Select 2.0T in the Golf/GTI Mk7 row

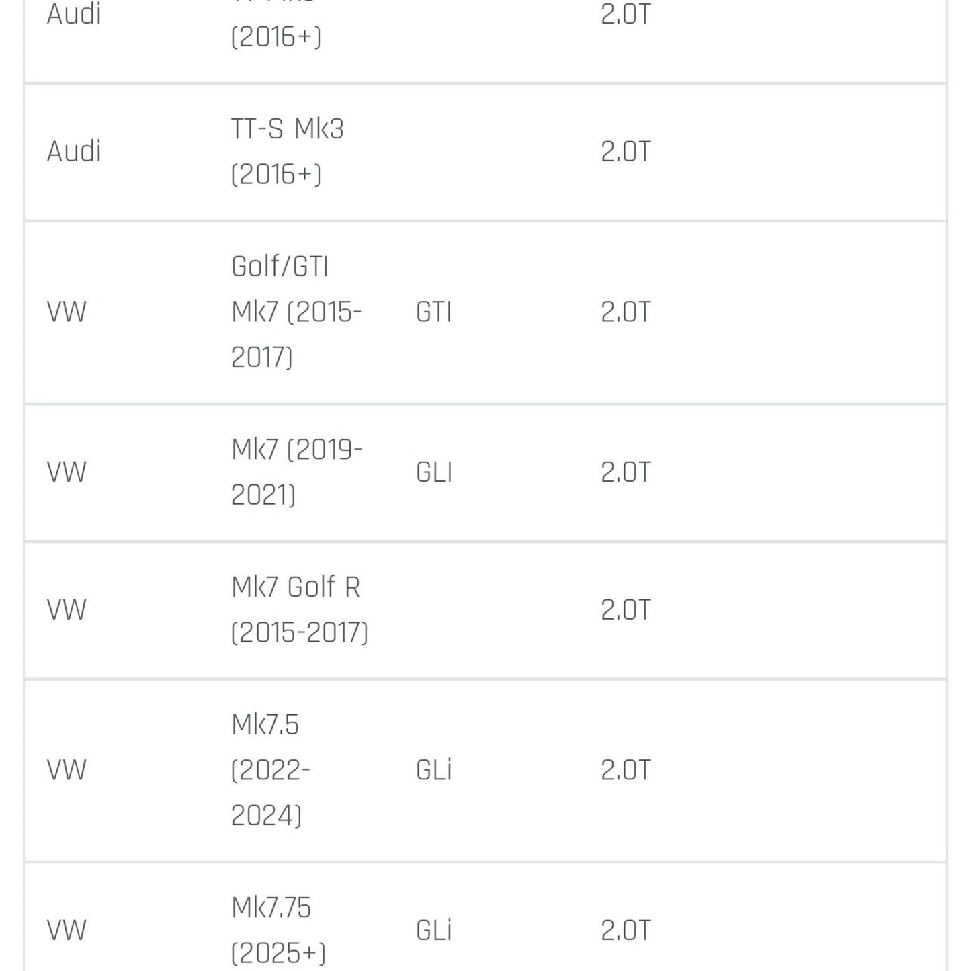pos(626,312)
